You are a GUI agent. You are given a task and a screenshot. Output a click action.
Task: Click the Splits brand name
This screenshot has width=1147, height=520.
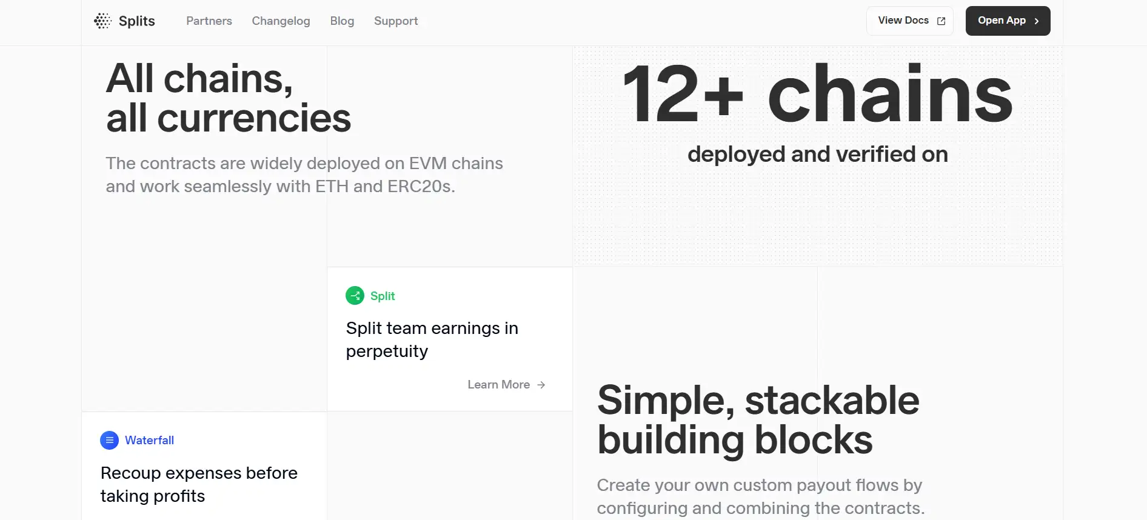(x=137, y=21)
